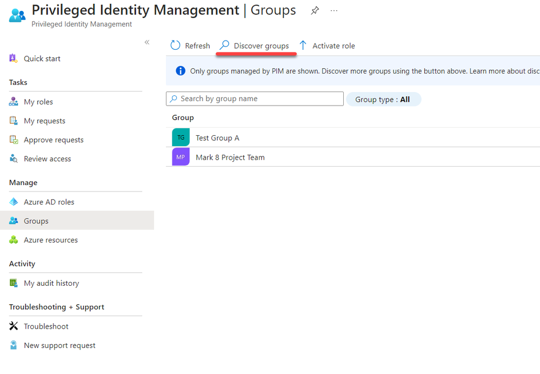
Task: Open the Quick start menu item
Action: click(x=42, y=58)
